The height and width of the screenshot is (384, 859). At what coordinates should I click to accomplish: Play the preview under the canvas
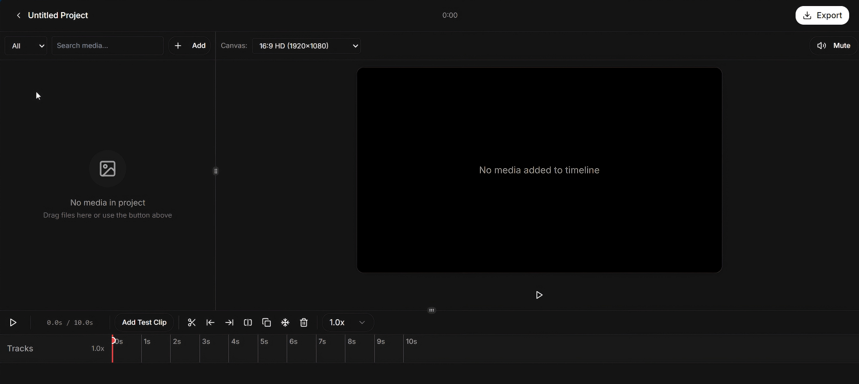click(539, 295)
